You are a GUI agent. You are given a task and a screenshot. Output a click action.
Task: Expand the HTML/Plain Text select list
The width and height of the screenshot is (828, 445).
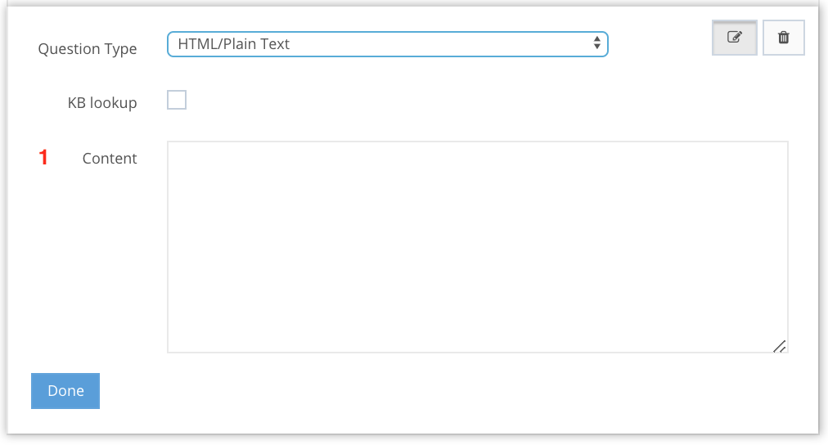(x=387, y=44)
